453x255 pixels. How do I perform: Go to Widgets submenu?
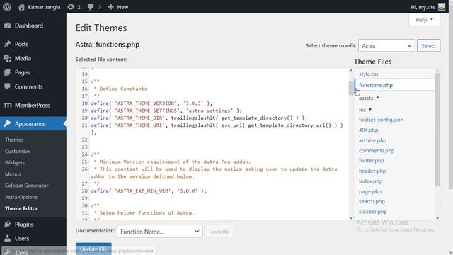(14, 162)
